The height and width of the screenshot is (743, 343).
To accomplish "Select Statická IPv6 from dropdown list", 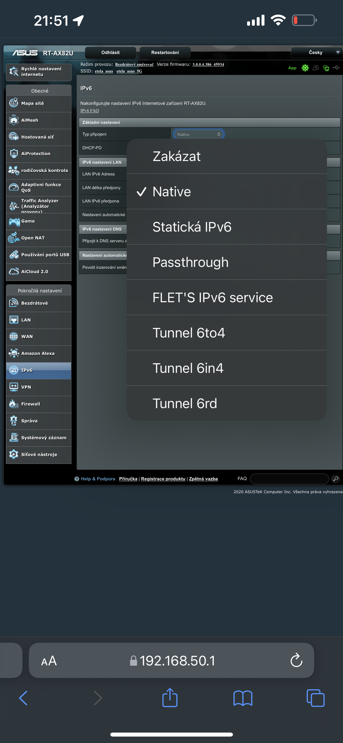I will [192, 227].
